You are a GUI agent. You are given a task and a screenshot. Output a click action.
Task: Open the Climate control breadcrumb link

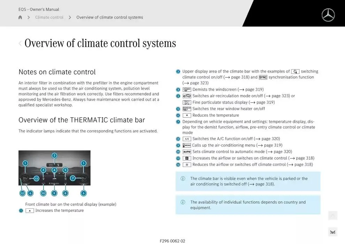(x=49, y=17)
